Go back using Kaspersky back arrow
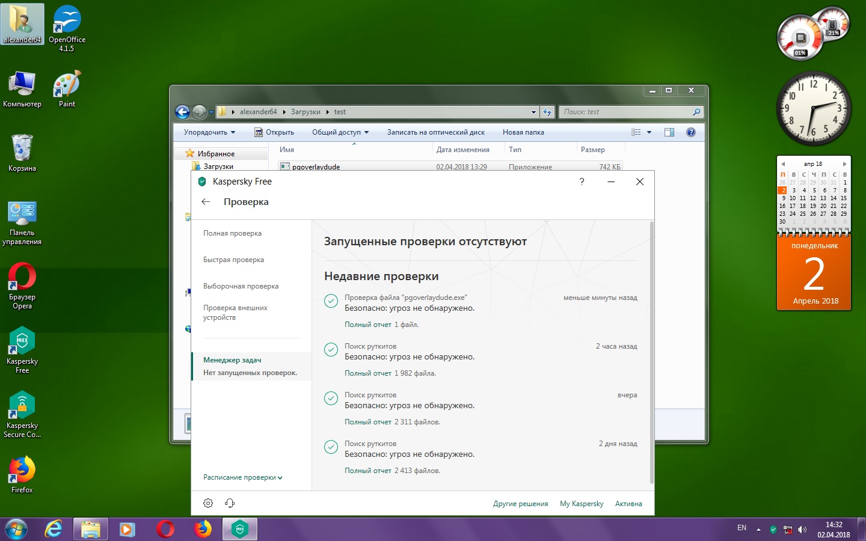This screenshot has height=541, width=866. pyautogui.click(x=206, y=202)
